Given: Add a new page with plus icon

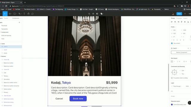Looking at the screenshot, I should 19,23.
